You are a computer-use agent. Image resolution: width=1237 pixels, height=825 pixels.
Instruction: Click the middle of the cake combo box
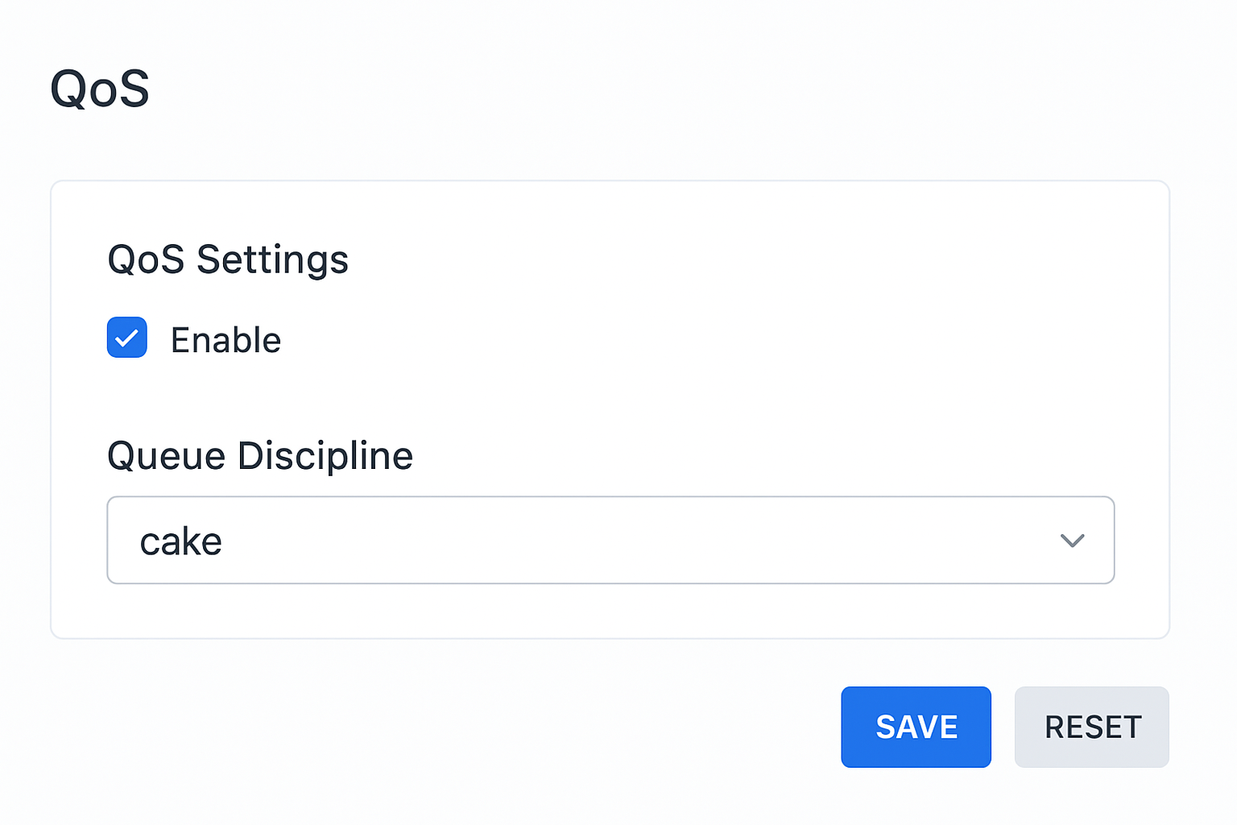610,540
